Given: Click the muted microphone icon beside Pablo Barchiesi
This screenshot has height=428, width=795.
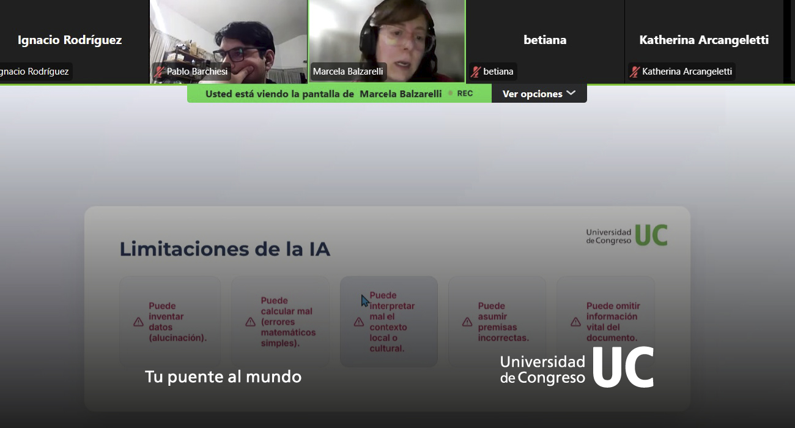Looking at the screenshot, I should coord(160,72).
